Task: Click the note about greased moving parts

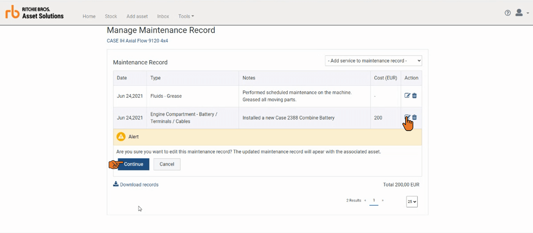Action: [x=297, y=96]
